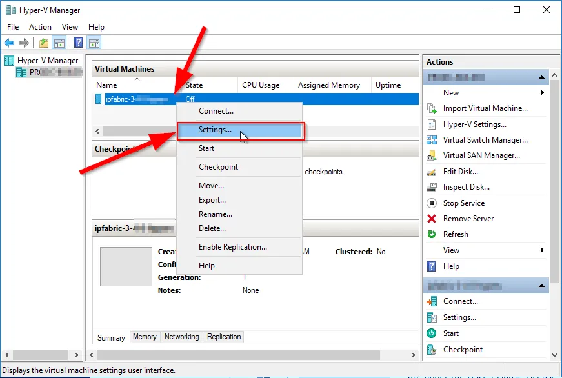Collapse the server actions section header

point(543,77)
